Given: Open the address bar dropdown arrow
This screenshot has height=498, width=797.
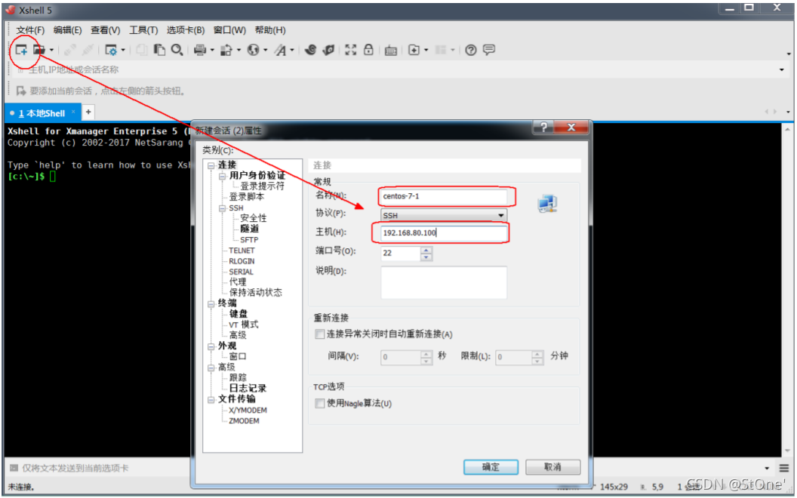Looking at the screenshot, I should tap(782, 69).
